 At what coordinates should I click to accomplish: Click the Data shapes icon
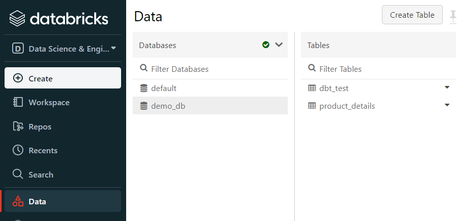(18, 201)
